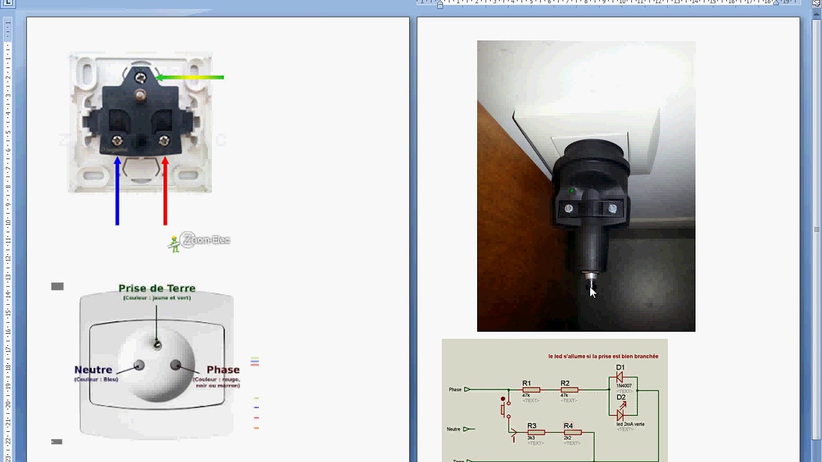Click the bold 'Phase' label in socket diagram
The image size is (822, 462).
tap(223, 370)
